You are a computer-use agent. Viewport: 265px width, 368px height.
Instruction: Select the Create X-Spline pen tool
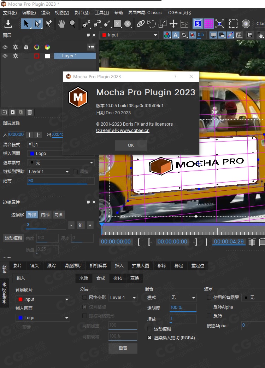(x=86, y=24)
